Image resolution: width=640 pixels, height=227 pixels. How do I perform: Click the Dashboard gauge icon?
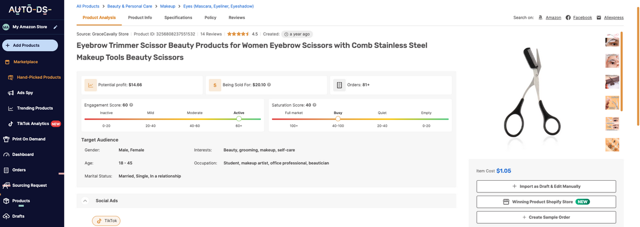[x=6, y=155]
